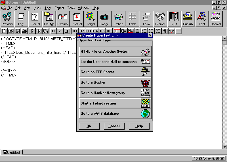The height and width of the screenshot is (162, 227).
Task: Select the Untitled document tab
Action: 11,152
